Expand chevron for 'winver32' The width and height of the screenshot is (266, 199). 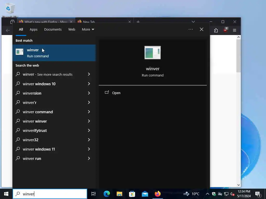pos(89,140)
